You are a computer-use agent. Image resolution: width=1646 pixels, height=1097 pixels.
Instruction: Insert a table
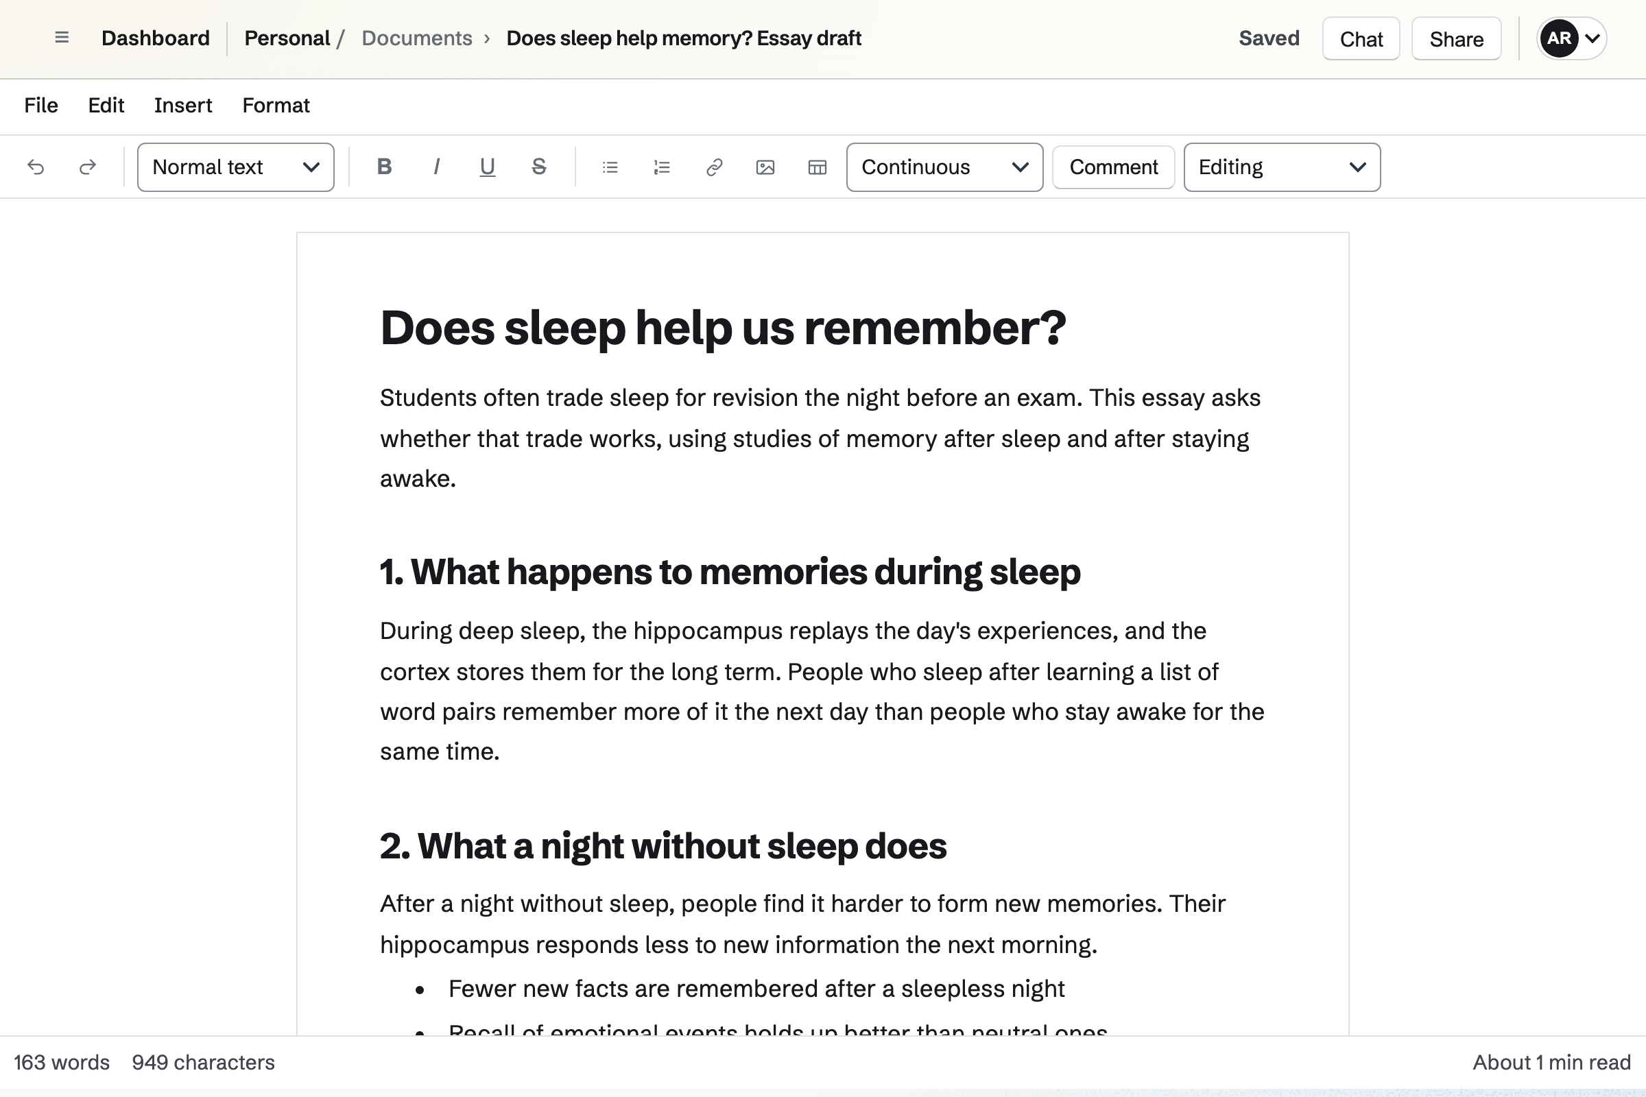point(818,167)
